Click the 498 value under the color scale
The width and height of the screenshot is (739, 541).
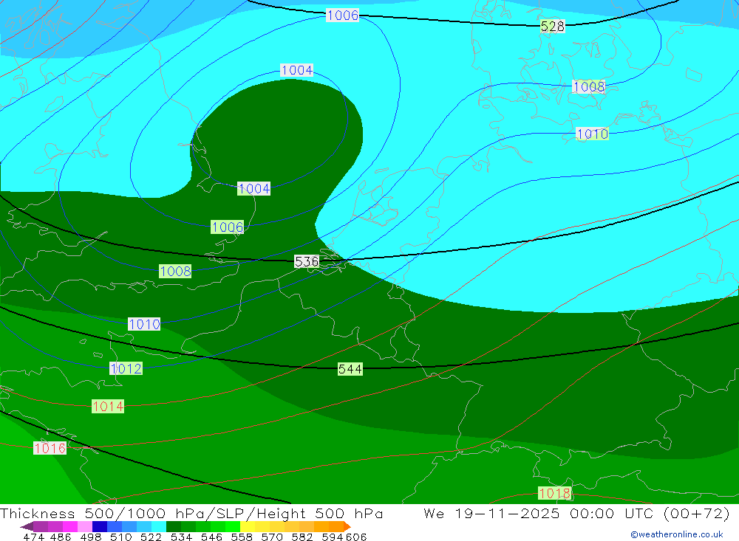point(91,537)
